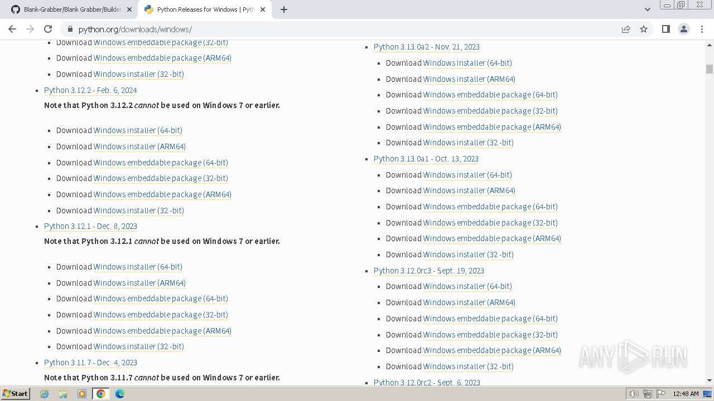
Task: Click the scroll-up arrow of page scrollbar
Action: tap(710, 44)
